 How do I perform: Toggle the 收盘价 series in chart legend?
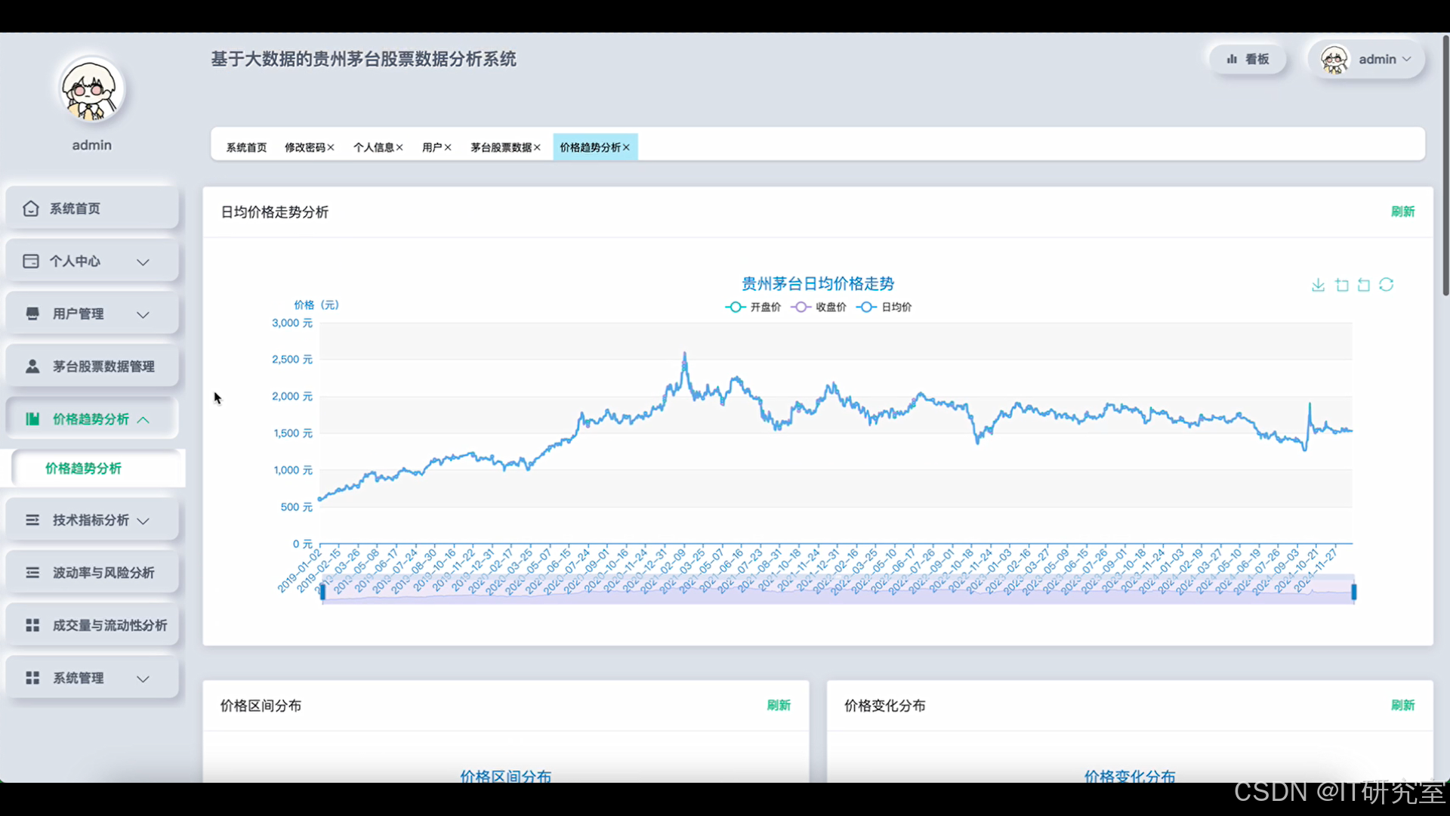pos(819,307)
